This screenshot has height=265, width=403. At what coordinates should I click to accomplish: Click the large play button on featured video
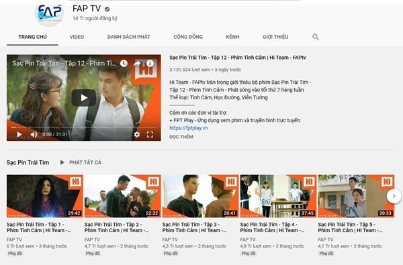click(84, 97)
